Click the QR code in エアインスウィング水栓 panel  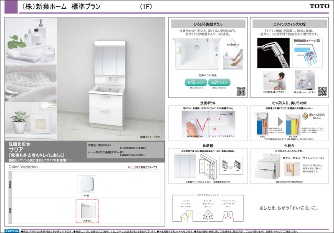click(322, 91)
